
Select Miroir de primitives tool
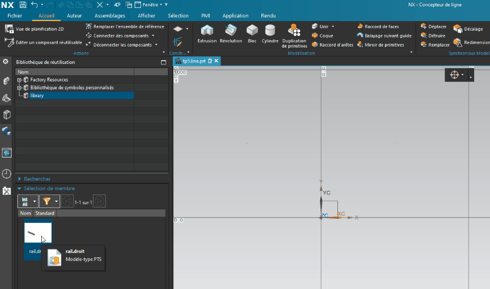(x=380, y=45)
